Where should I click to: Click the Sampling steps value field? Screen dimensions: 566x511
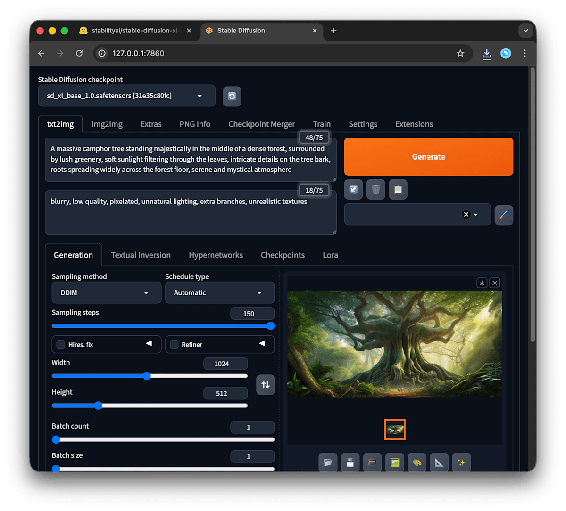[x=252, y=314]
